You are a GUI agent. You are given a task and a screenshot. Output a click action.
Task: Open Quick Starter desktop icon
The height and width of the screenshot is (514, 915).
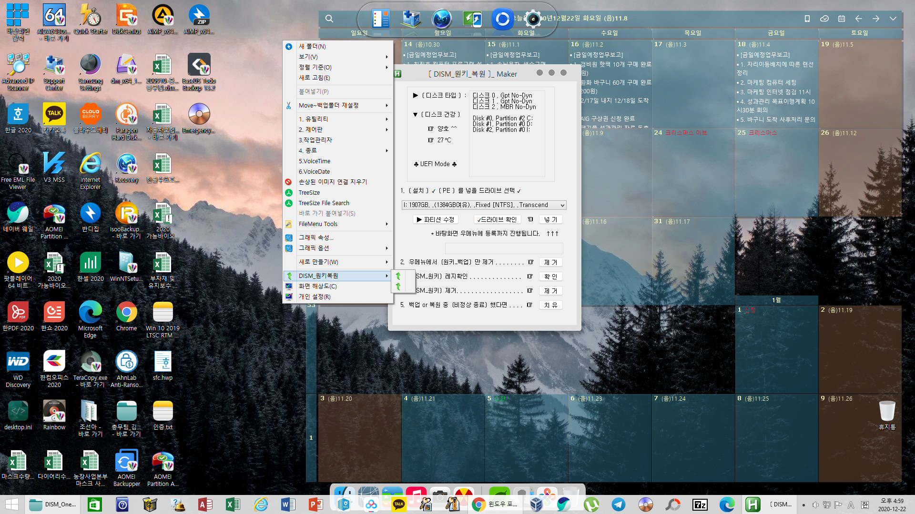91,19
